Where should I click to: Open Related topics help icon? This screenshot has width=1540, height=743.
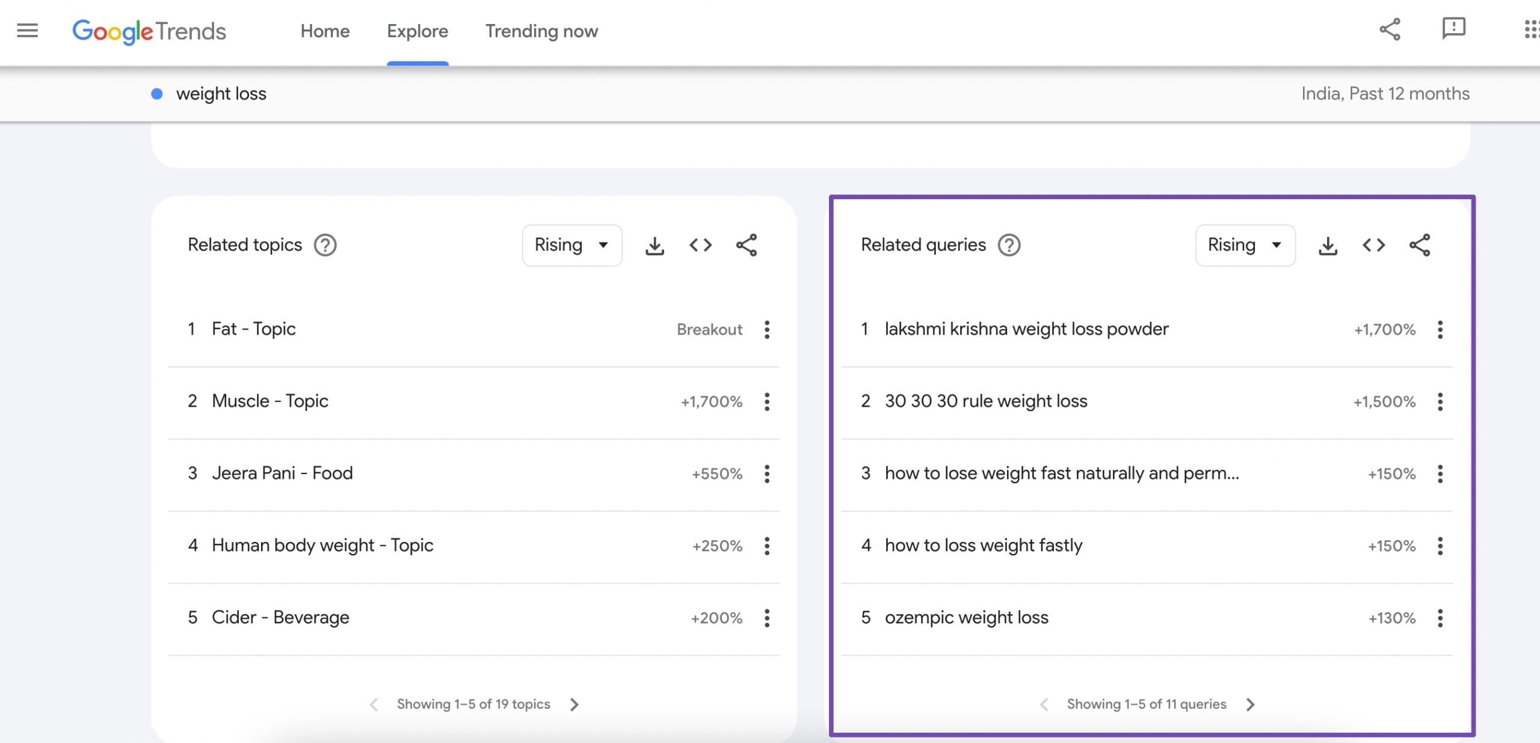[x=325, y=245]
